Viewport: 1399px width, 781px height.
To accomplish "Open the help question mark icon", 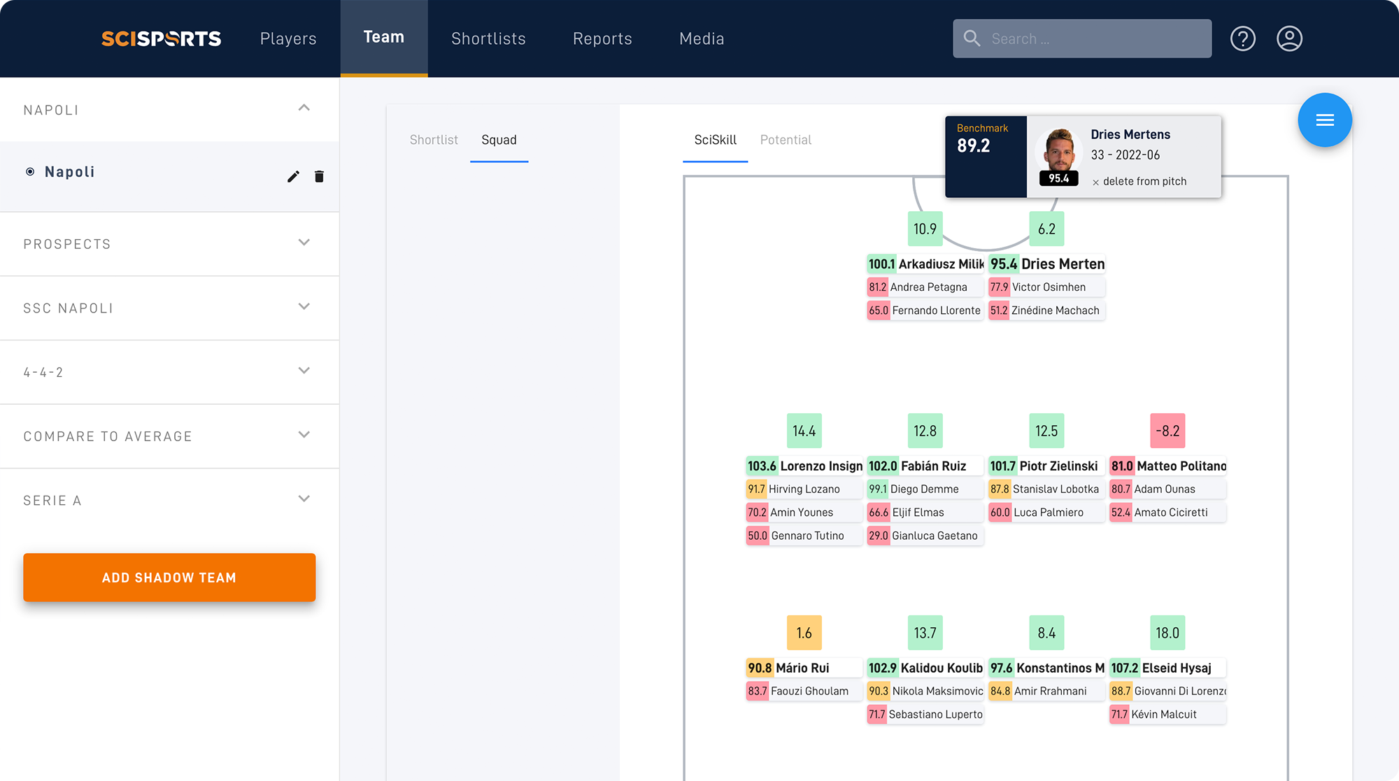I will (1243, 38).
